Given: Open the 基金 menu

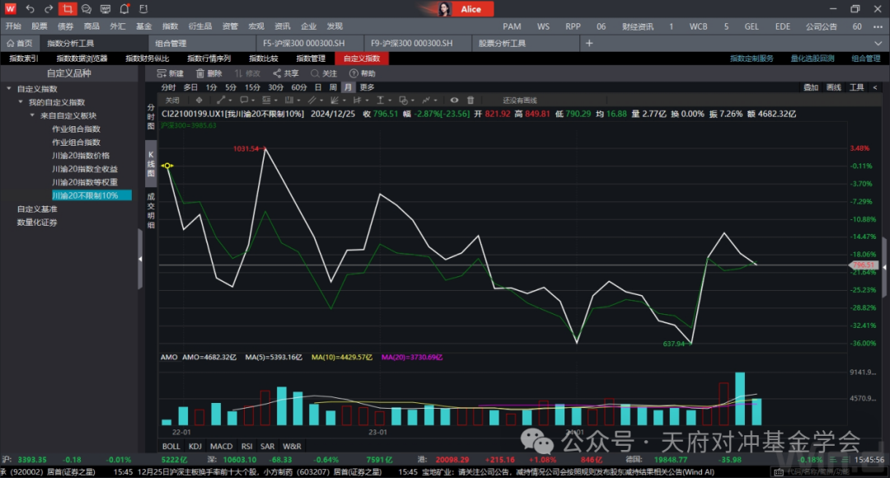Looking at the screenshot, I should 144,26.
